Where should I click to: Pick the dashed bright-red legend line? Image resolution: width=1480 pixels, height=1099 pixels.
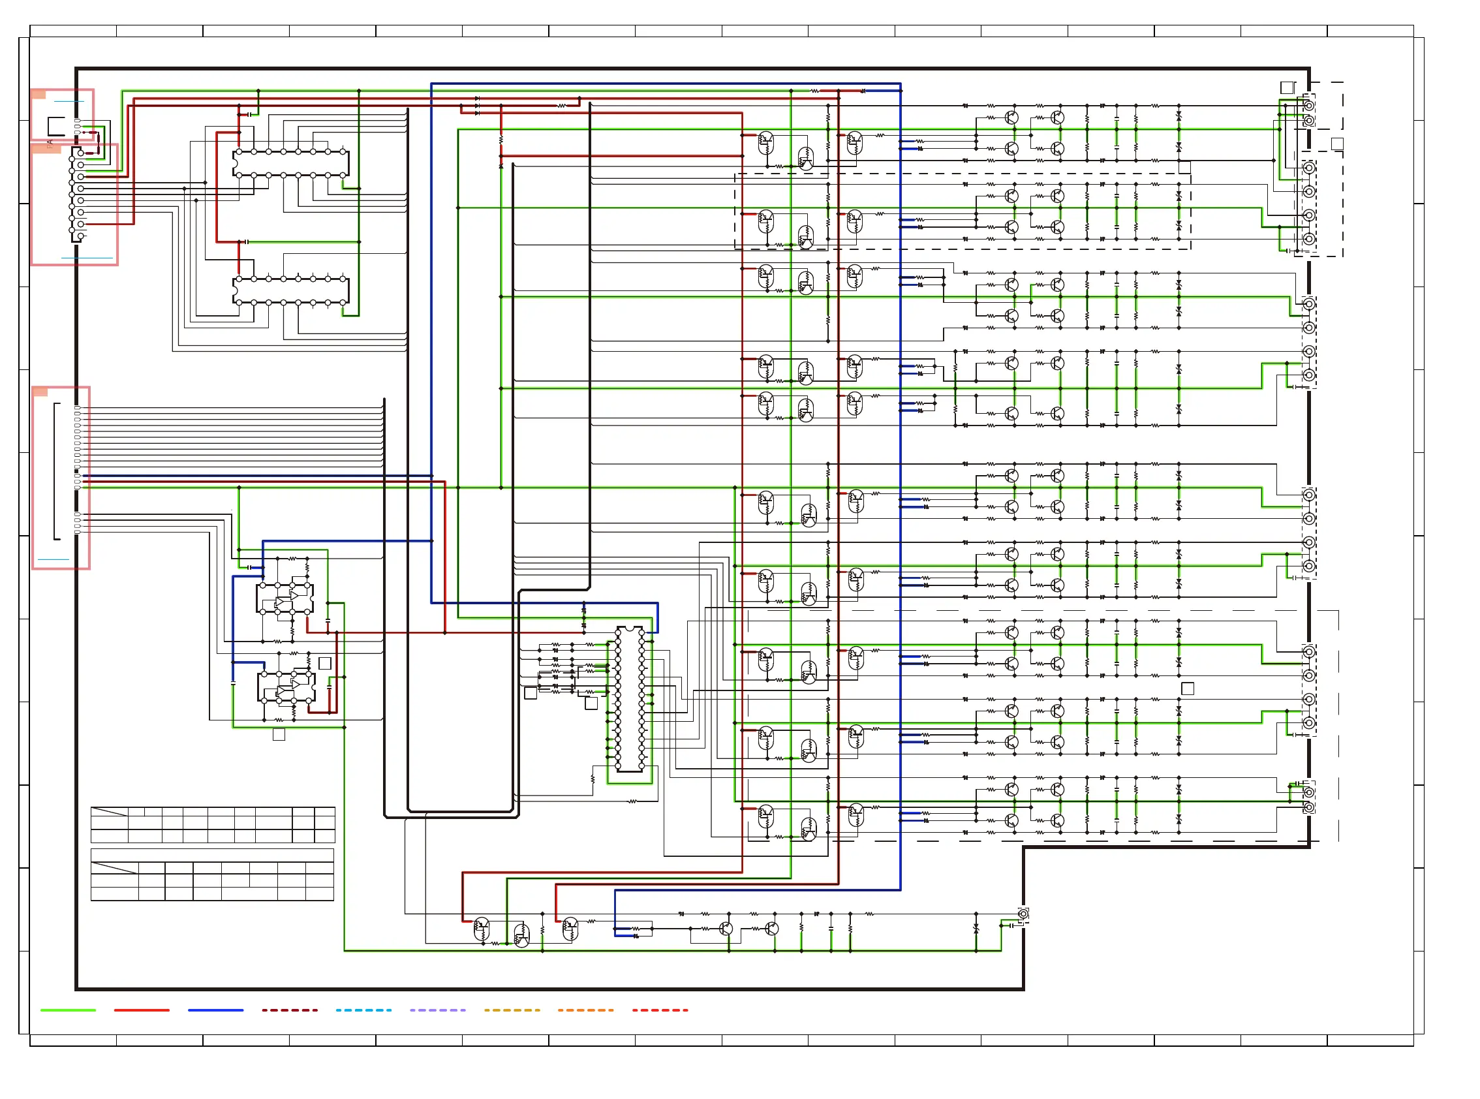point(660,1010)
